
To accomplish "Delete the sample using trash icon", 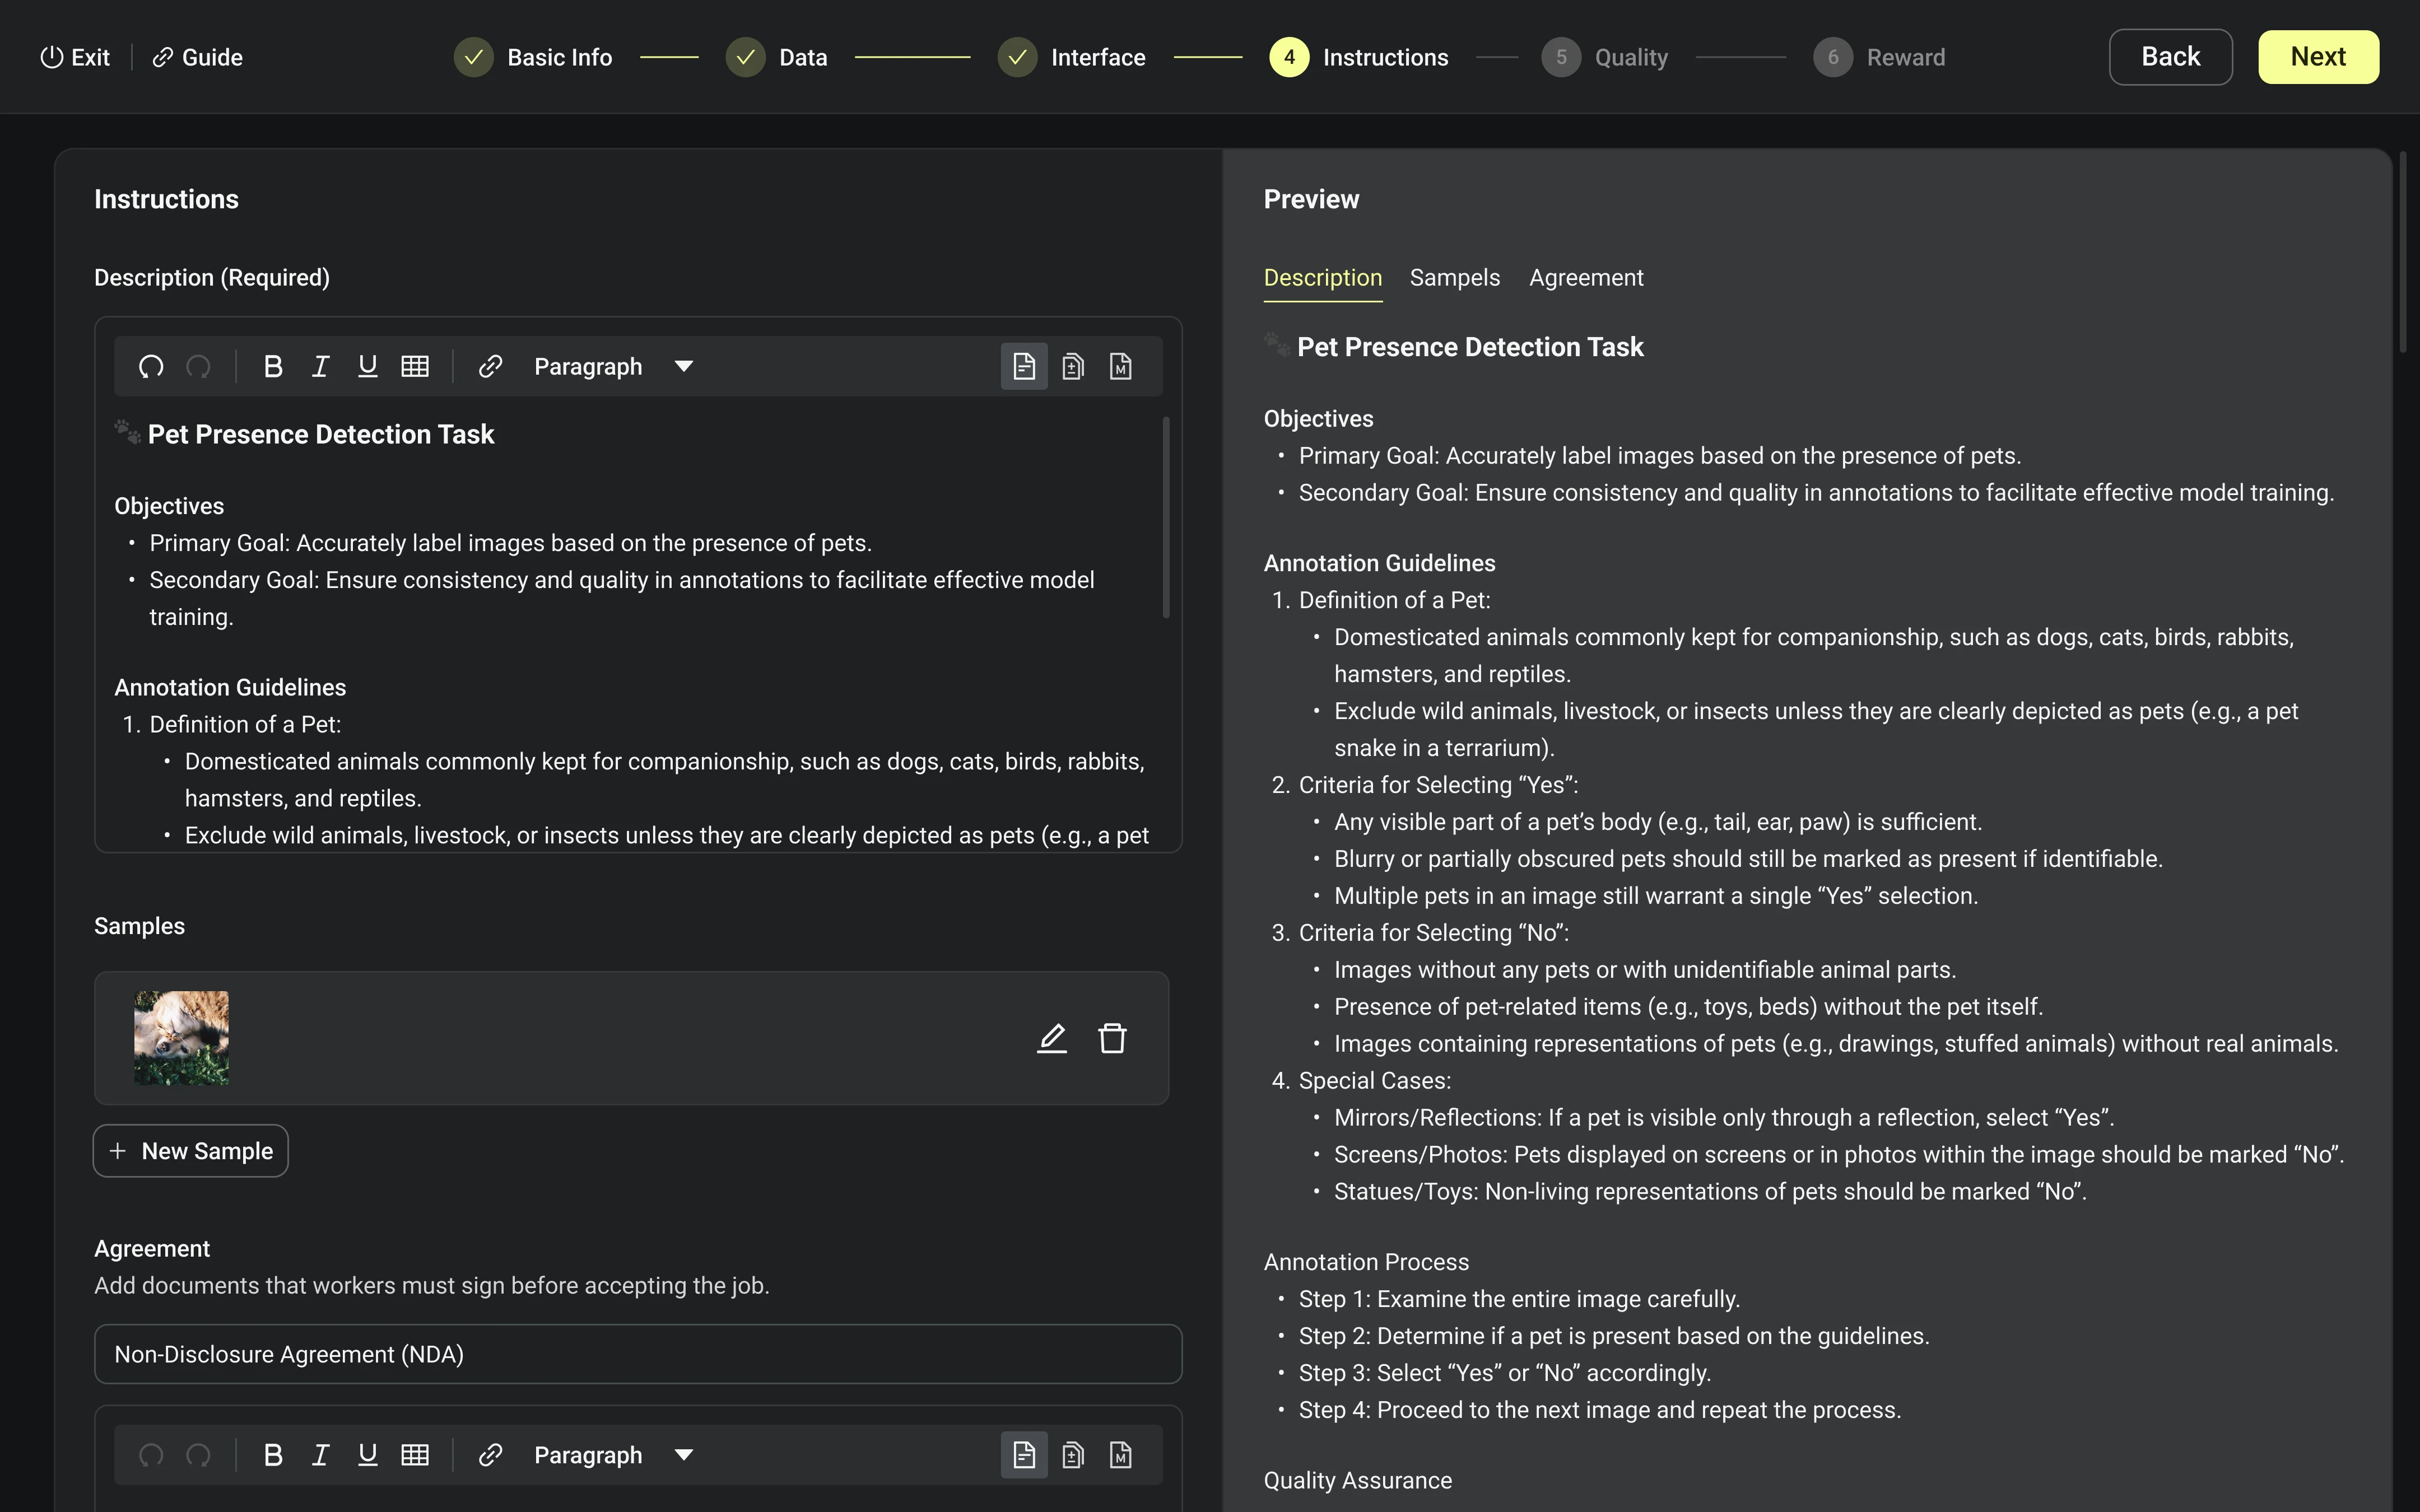I will tap(1112, 1038).
